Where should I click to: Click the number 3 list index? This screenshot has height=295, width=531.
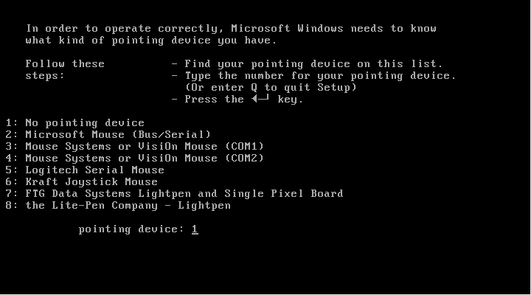point(9,147)
